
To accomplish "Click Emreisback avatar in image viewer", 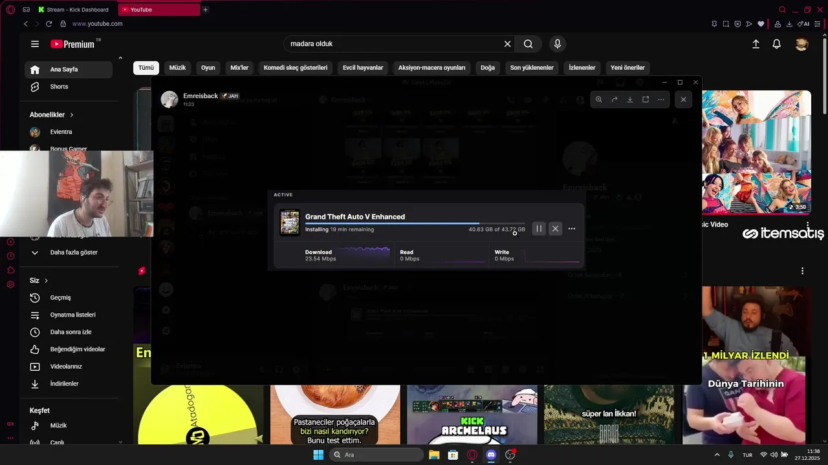I will coord(169,99).
